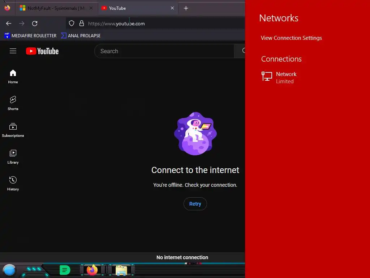Viewport: 370px width, 278px height.
Task: Click the astronaut offline illustration
Action: point(195,134)
